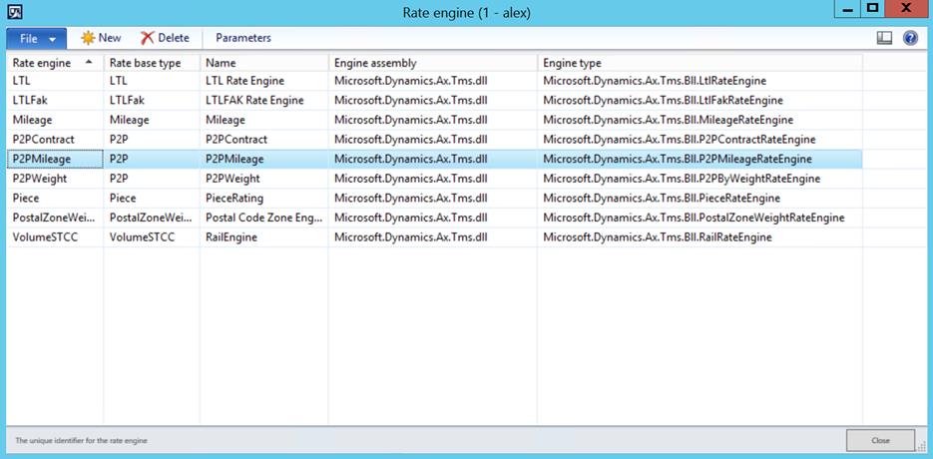Close the window with the red X
This screenshot has height=459, width=933.
[906, 9]
